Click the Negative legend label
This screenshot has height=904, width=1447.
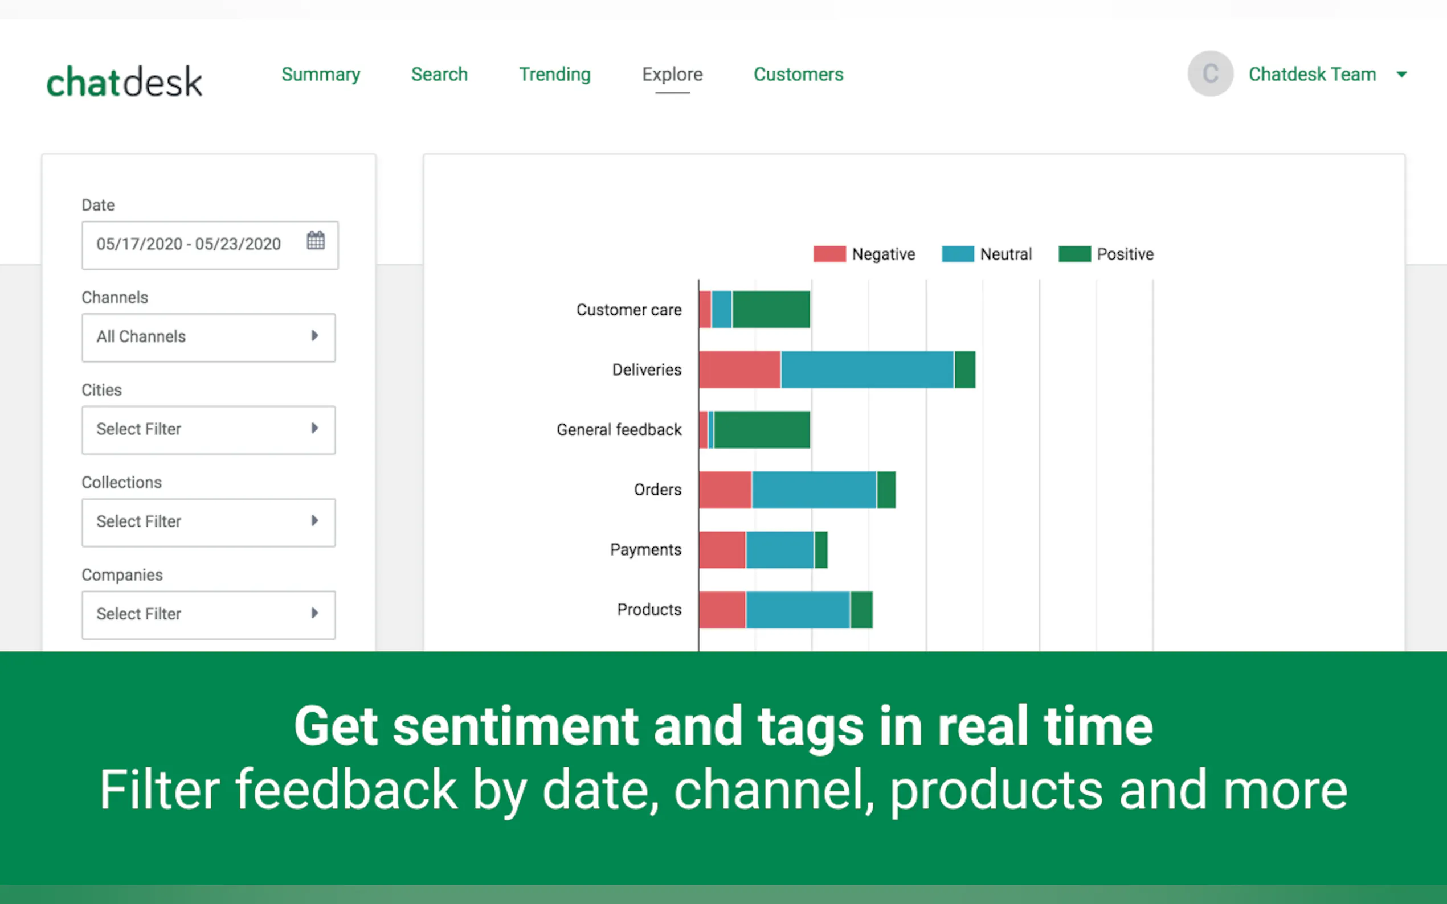click(884, 254)
